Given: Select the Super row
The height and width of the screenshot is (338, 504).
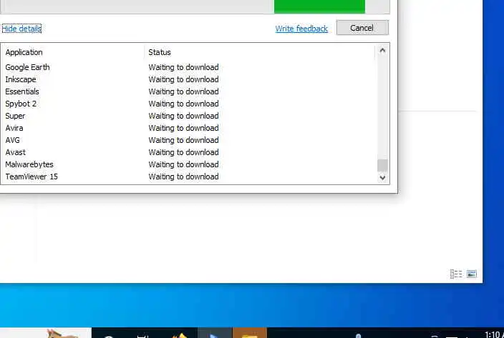Looking at the screenshot, I should [189, 116].
